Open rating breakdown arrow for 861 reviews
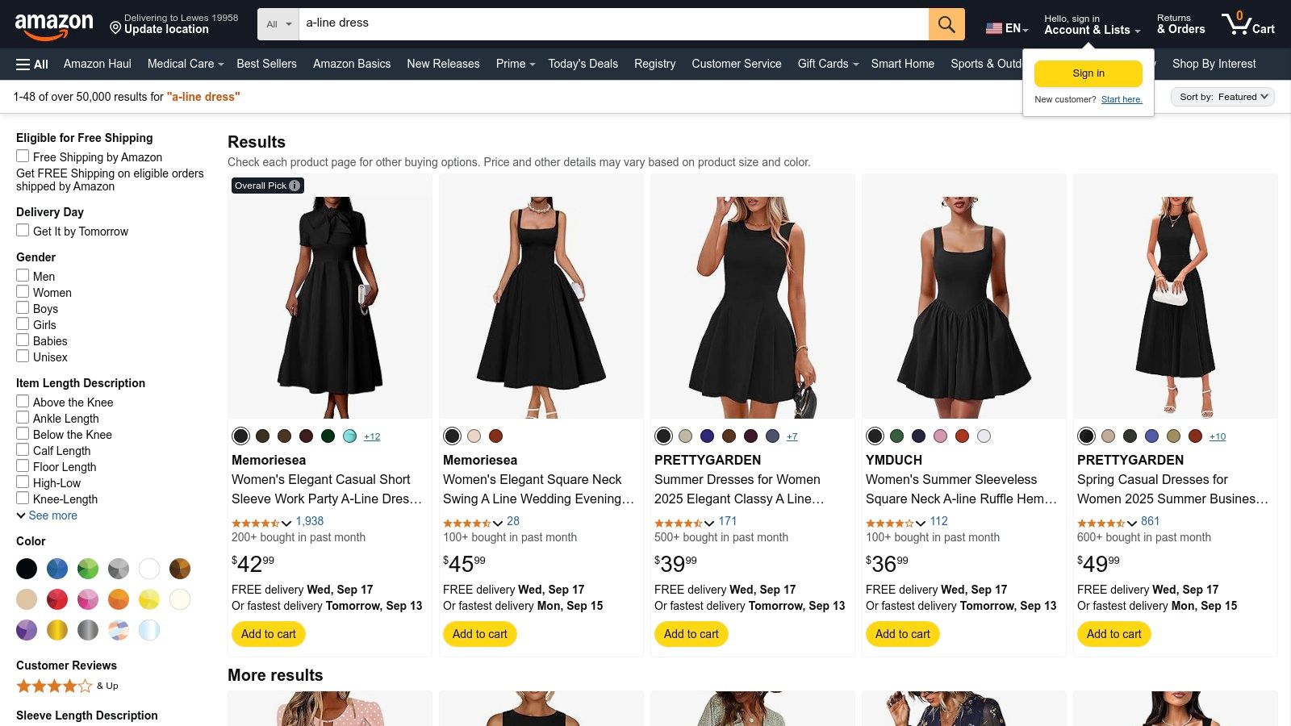This screenshot has width=1291, height=726. click(1131, 523)
